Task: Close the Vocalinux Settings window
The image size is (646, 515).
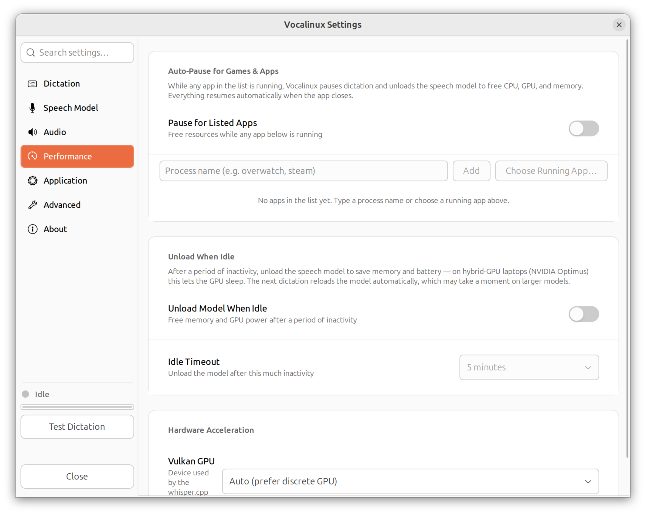Action: (619, 25)
